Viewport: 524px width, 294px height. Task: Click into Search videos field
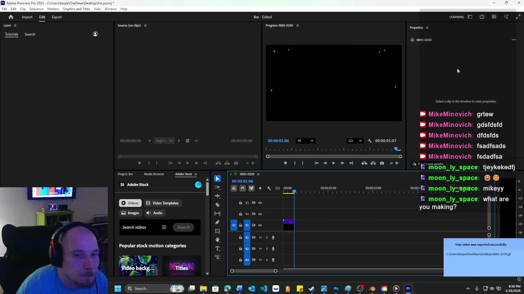click(139, 227)
